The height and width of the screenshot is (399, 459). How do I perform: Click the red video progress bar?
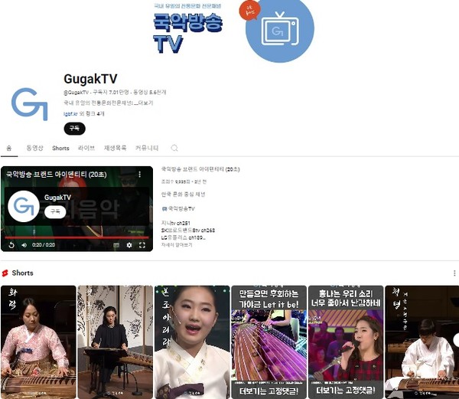pyautogui.click(x=76, y=237)
